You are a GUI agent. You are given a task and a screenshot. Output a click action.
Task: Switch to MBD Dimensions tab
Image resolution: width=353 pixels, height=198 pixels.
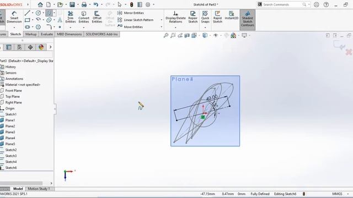click(69, 34)
